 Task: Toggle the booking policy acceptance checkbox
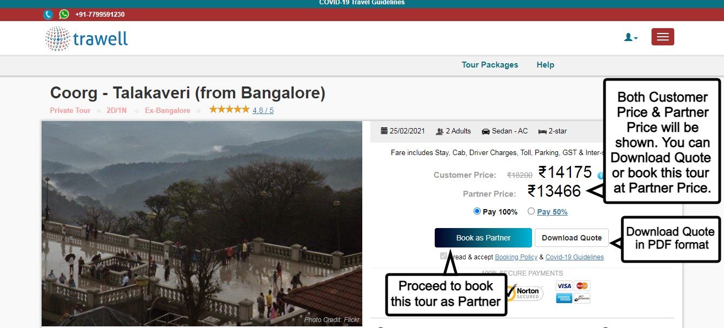point(444,256)
